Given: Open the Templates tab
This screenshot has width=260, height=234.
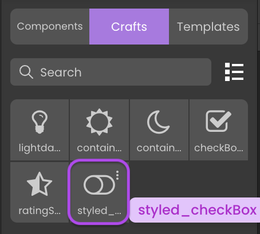Looking at the screenshot, I should pyautogui.click(x=208, y=26).
